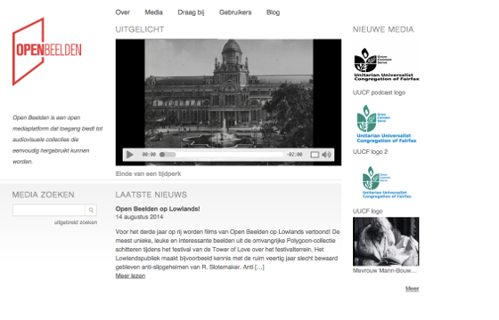Mute the video player volume
Viewport: 499px width, 320px height.
tap(326, 155)
